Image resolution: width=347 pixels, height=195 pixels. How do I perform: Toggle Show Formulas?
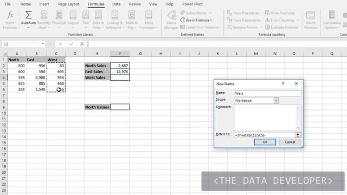(280, 13)
